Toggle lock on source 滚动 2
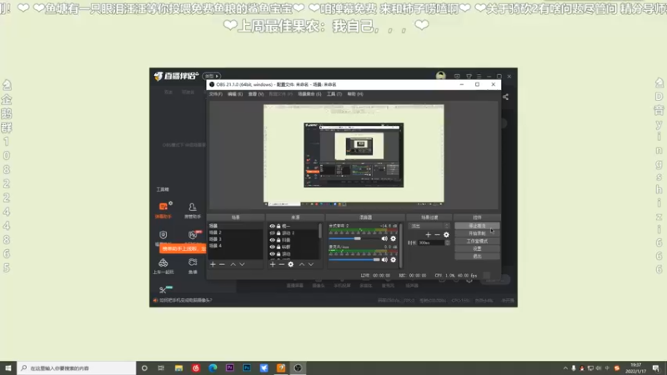Screen dimensions: 667x375 (x=278, y=233)
